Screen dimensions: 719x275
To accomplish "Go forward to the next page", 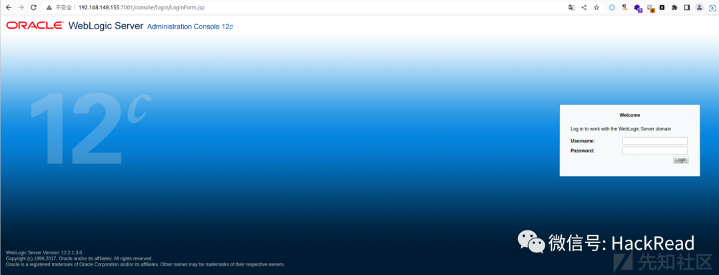I will tap(21, 7).
